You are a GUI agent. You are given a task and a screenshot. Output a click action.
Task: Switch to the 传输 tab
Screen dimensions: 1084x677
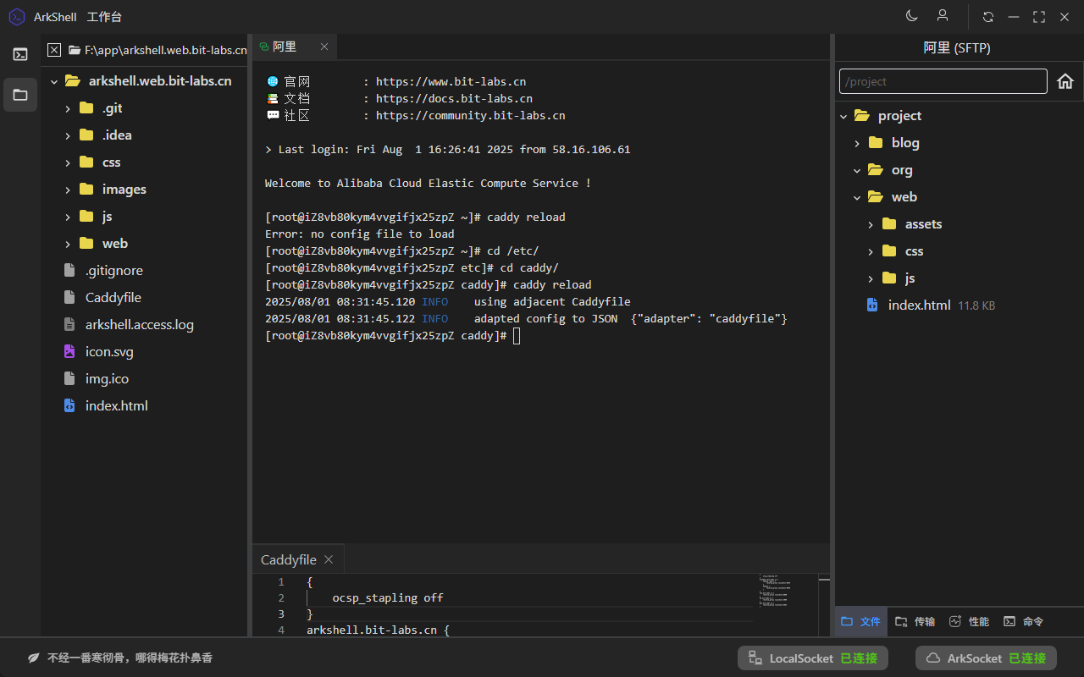tap(915, 621)
